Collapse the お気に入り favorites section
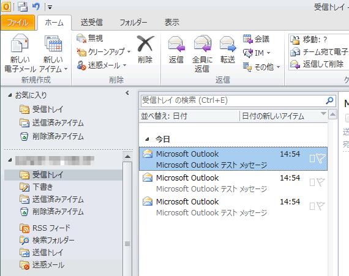This screenshot has width=349, height=276. [10, 95]
